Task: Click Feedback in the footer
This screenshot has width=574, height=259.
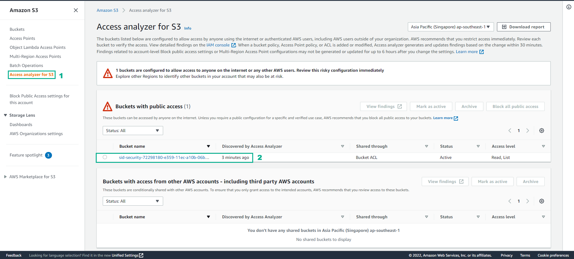Action: pyautogui.click(x=14, y=255)
